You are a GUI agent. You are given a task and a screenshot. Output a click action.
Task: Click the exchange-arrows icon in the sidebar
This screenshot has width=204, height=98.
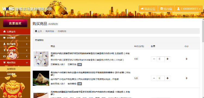(x=4, y=56)
